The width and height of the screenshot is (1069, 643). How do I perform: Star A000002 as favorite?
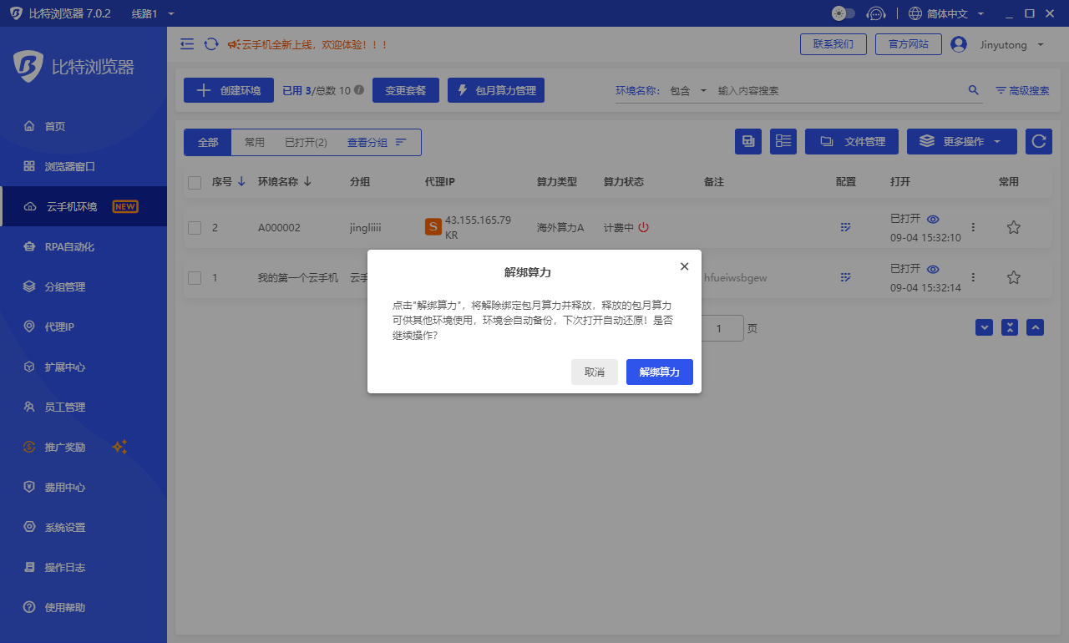[x=1013, y=227]
